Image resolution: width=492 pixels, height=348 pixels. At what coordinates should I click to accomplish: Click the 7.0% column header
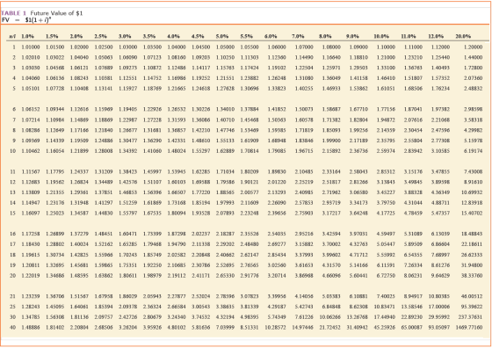pyautogui.click(x=298, y=36)
